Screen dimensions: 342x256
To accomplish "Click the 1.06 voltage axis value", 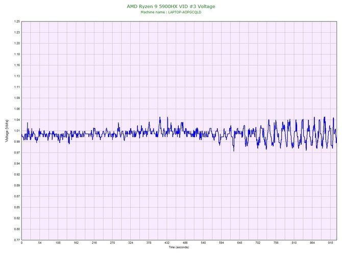I will (17, 109).
